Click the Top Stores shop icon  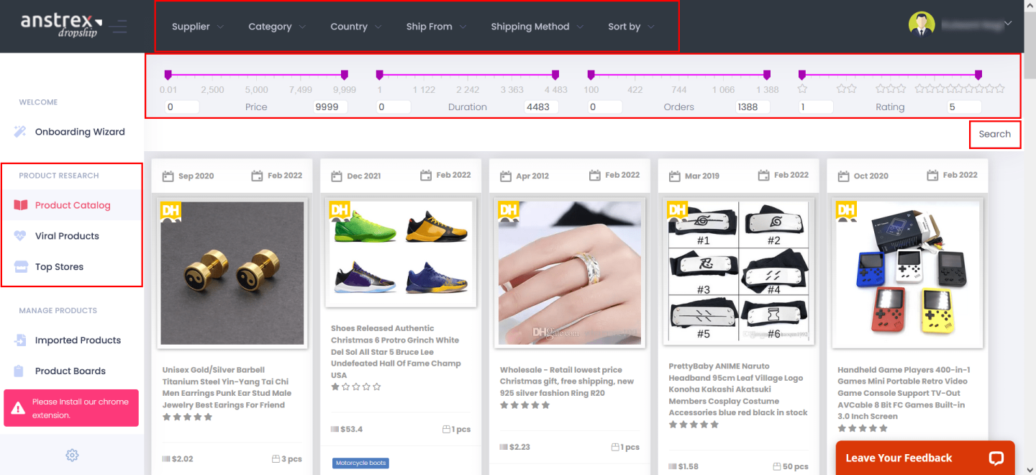pos(20,267)
